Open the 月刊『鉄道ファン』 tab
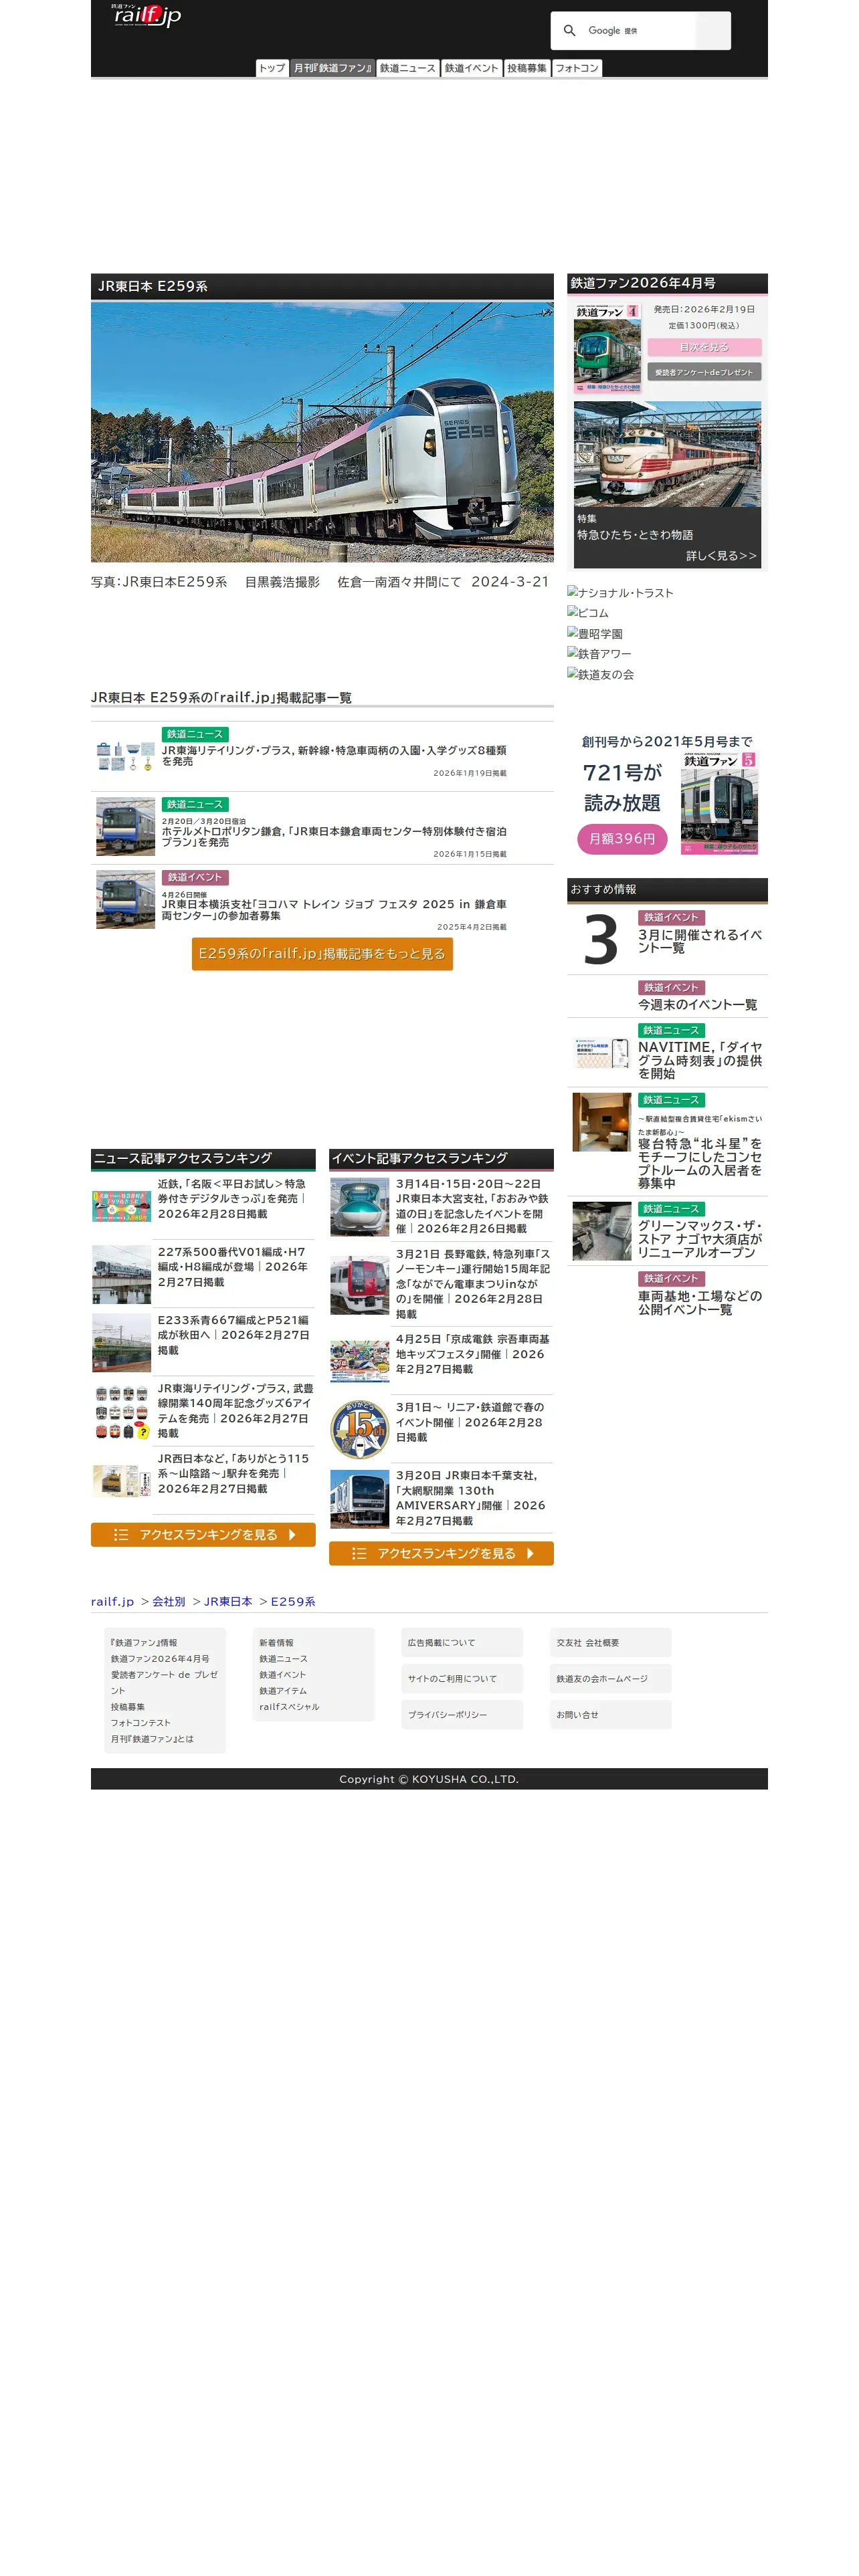The image size is (859, 2576). point(332,68)
